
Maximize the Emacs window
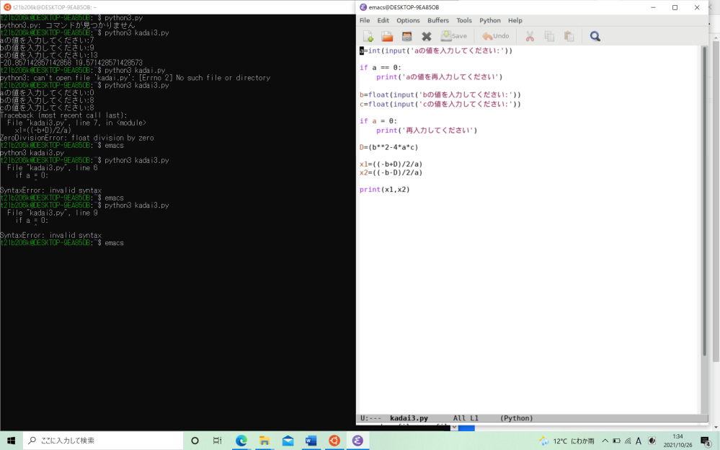[675, 7]
